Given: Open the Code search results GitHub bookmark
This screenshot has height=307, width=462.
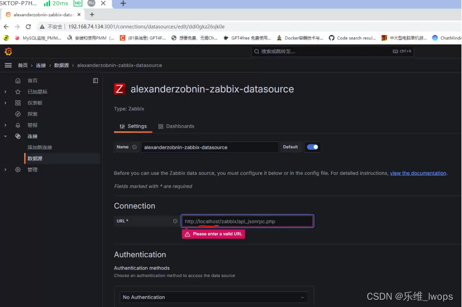Looking at the screenshot, I should click(352, 38).
